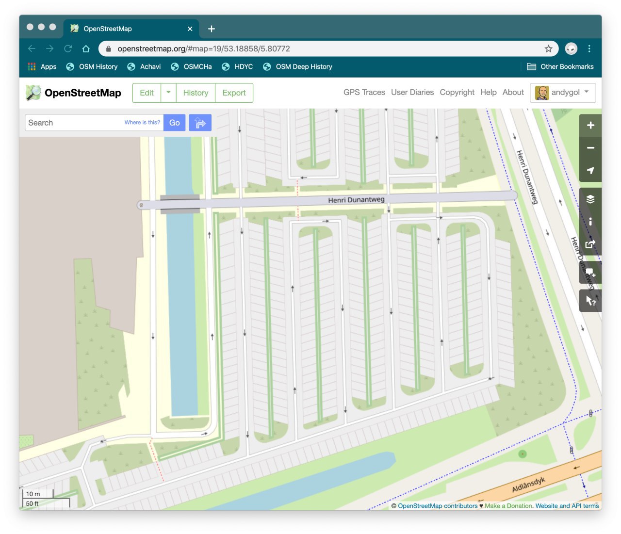This screenshot has height=534, width=621.
Task: Close the OpenStreetMap tab
Action: point(190,29)
